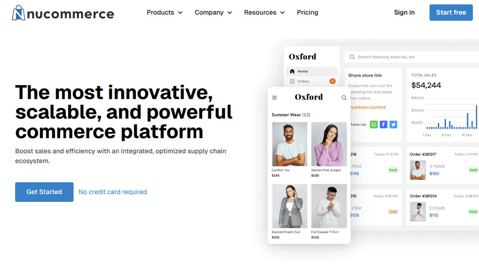Image resolution: width=479 pixels, height=278 pixels.
Task: Click the mydukaan.io/oxford store link
Action: (367, 107)
